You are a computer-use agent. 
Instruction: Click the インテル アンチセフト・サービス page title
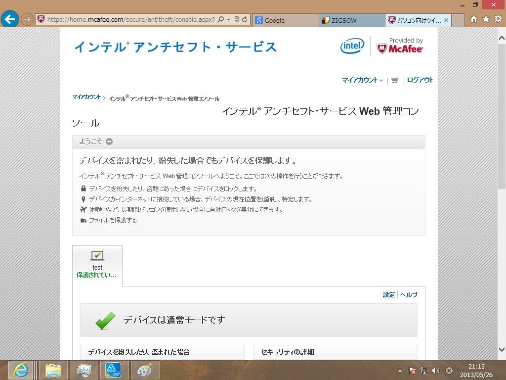pos(175,47)
